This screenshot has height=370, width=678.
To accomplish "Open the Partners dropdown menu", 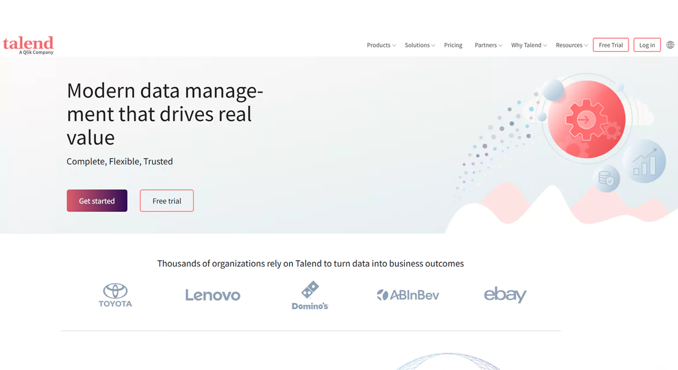I will tap(488, 45).
